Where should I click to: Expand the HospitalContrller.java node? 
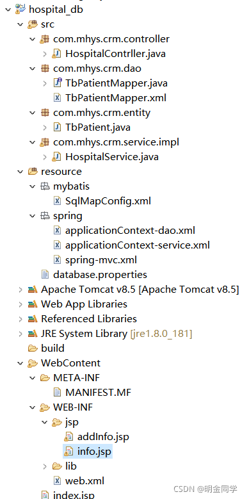[45, 54]
